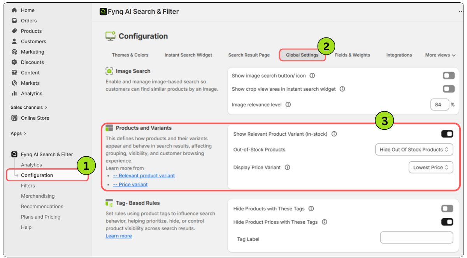Image resolution: width=467 pixels, height=258 pixels.
Task: Click the Products tag icon
Action: tap(14, 31)
